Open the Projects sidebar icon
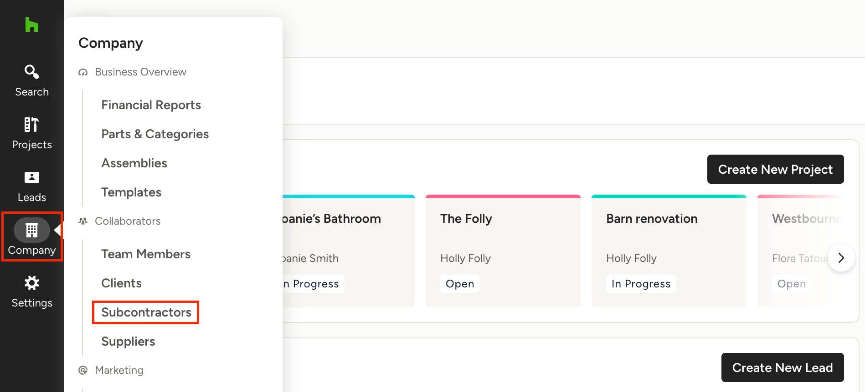 pos(32,125)
